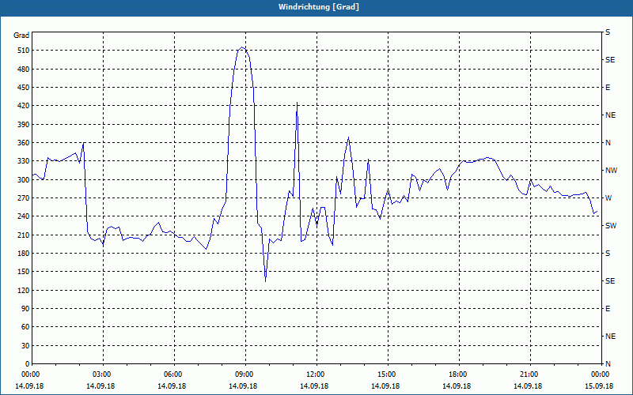Pick the y-axis value 300
Image resolution: width=633 pixels, height=395 pixels.
tap(23, 180)
